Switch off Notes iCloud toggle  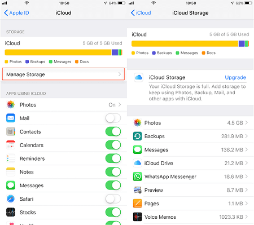click(x=113, y=172)
